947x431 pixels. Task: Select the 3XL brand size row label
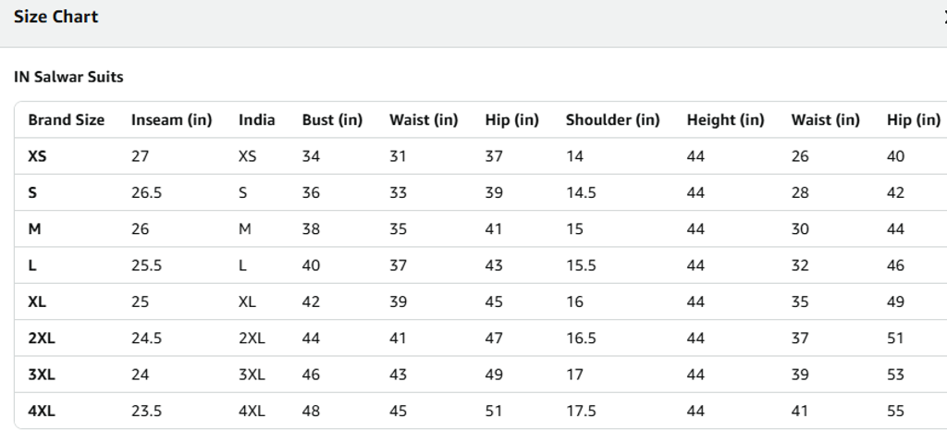point(42,375)
